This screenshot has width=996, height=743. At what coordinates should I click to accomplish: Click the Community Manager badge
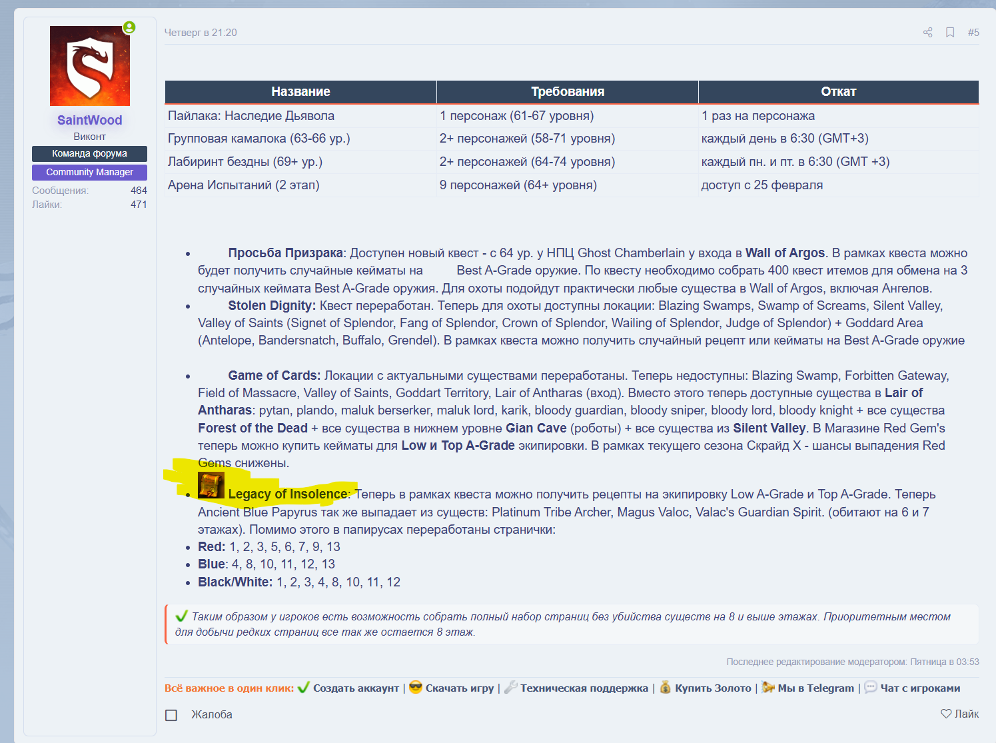(x=90, y=172)
